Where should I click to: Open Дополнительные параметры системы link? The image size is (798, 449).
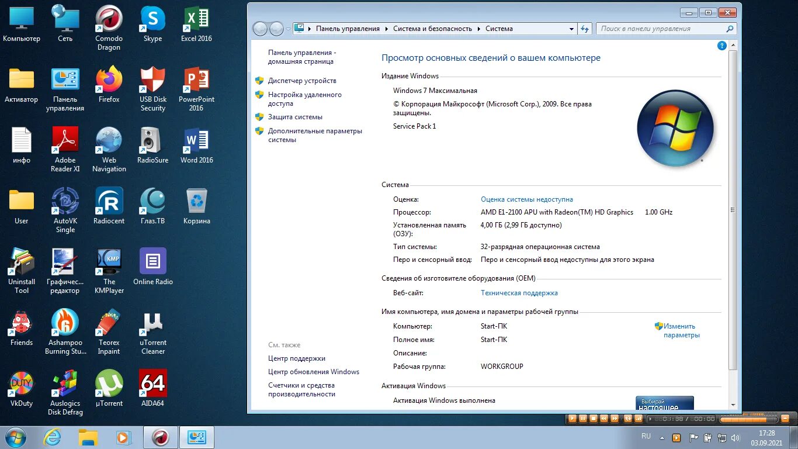[x=315, y=135]
